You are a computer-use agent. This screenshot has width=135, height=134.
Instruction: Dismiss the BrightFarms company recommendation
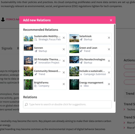click(64, 84)
